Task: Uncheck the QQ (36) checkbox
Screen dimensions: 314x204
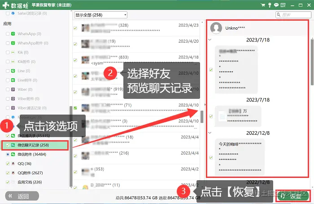Action: pos(8,164)
